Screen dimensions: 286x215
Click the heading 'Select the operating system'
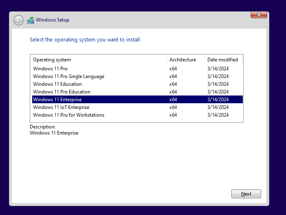pos(85,40)
